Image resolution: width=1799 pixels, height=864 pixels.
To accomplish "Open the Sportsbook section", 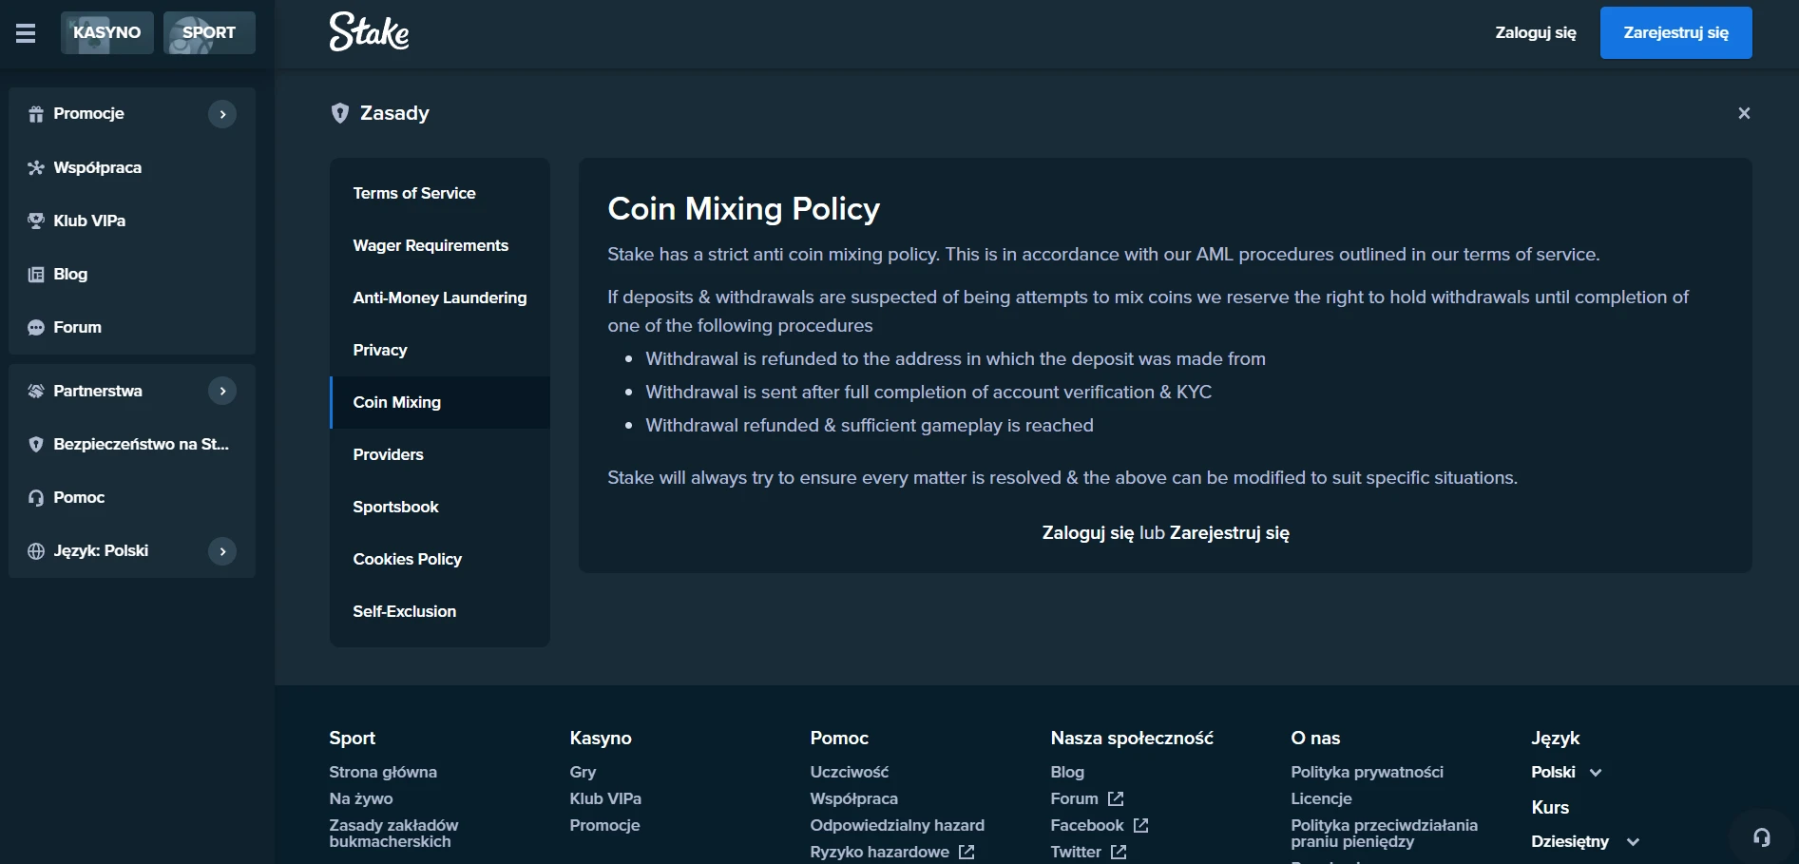I will pos(440,507).
